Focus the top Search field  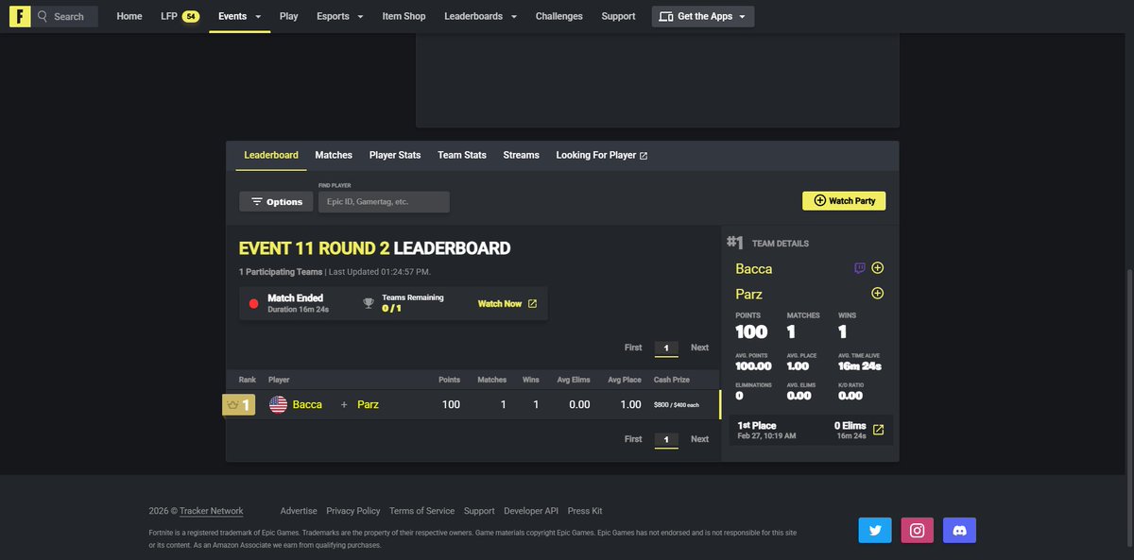[66, 16]
